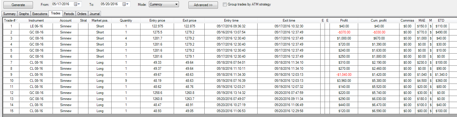Click the Entry price column header
Screen dimensions: 457x117
tap(157, 20)
